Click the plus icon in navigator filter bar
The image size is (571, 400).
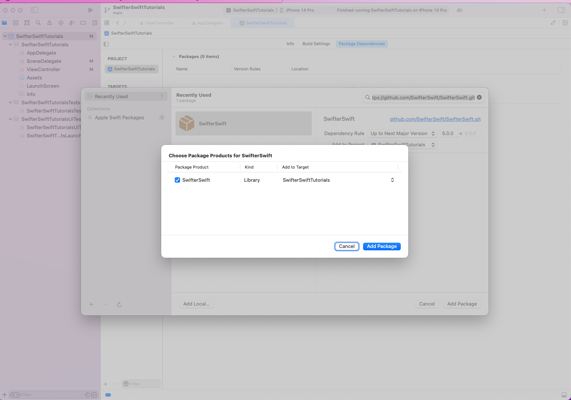pos(5,395)
